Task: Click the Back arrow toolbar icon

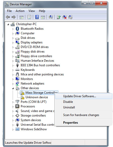Action: point(8,17)
